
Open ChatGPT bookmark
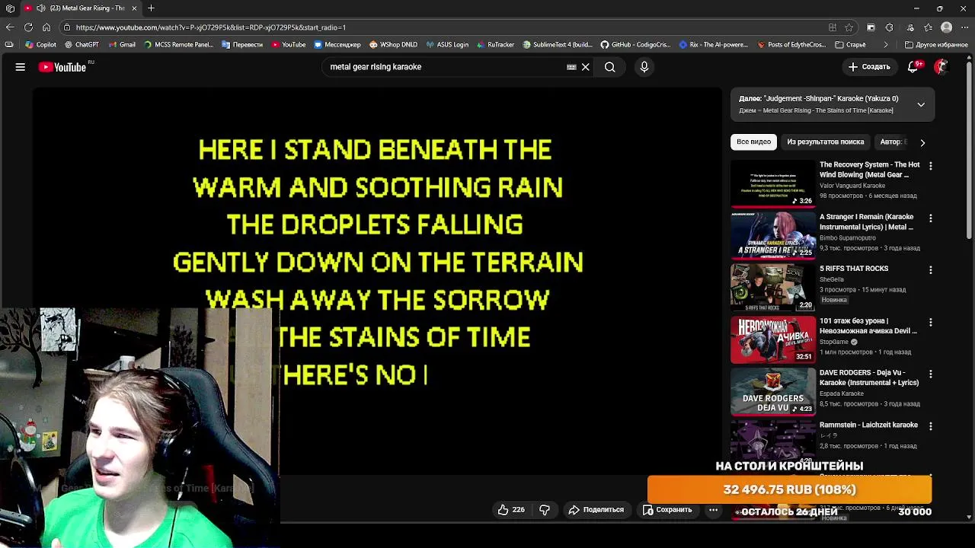(82, 45)
